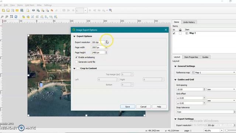Open the Grid offset unit mm dropdown
This screenshot has width=236, height=133.
point(221,100)
